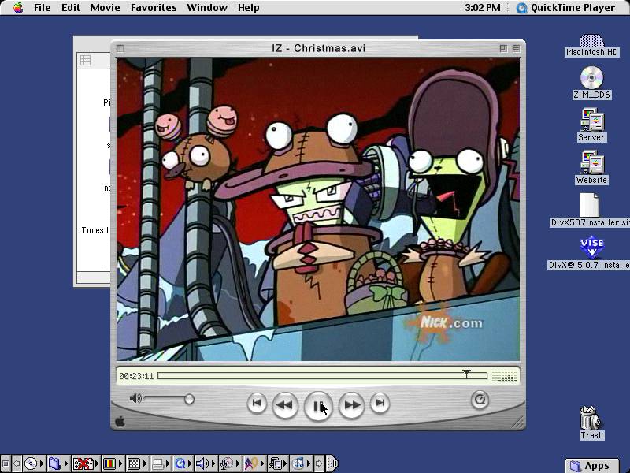Viewport: 630px width, 473px height.
Task: Click the volume slider thumb
Action: [x=190, y=398]
